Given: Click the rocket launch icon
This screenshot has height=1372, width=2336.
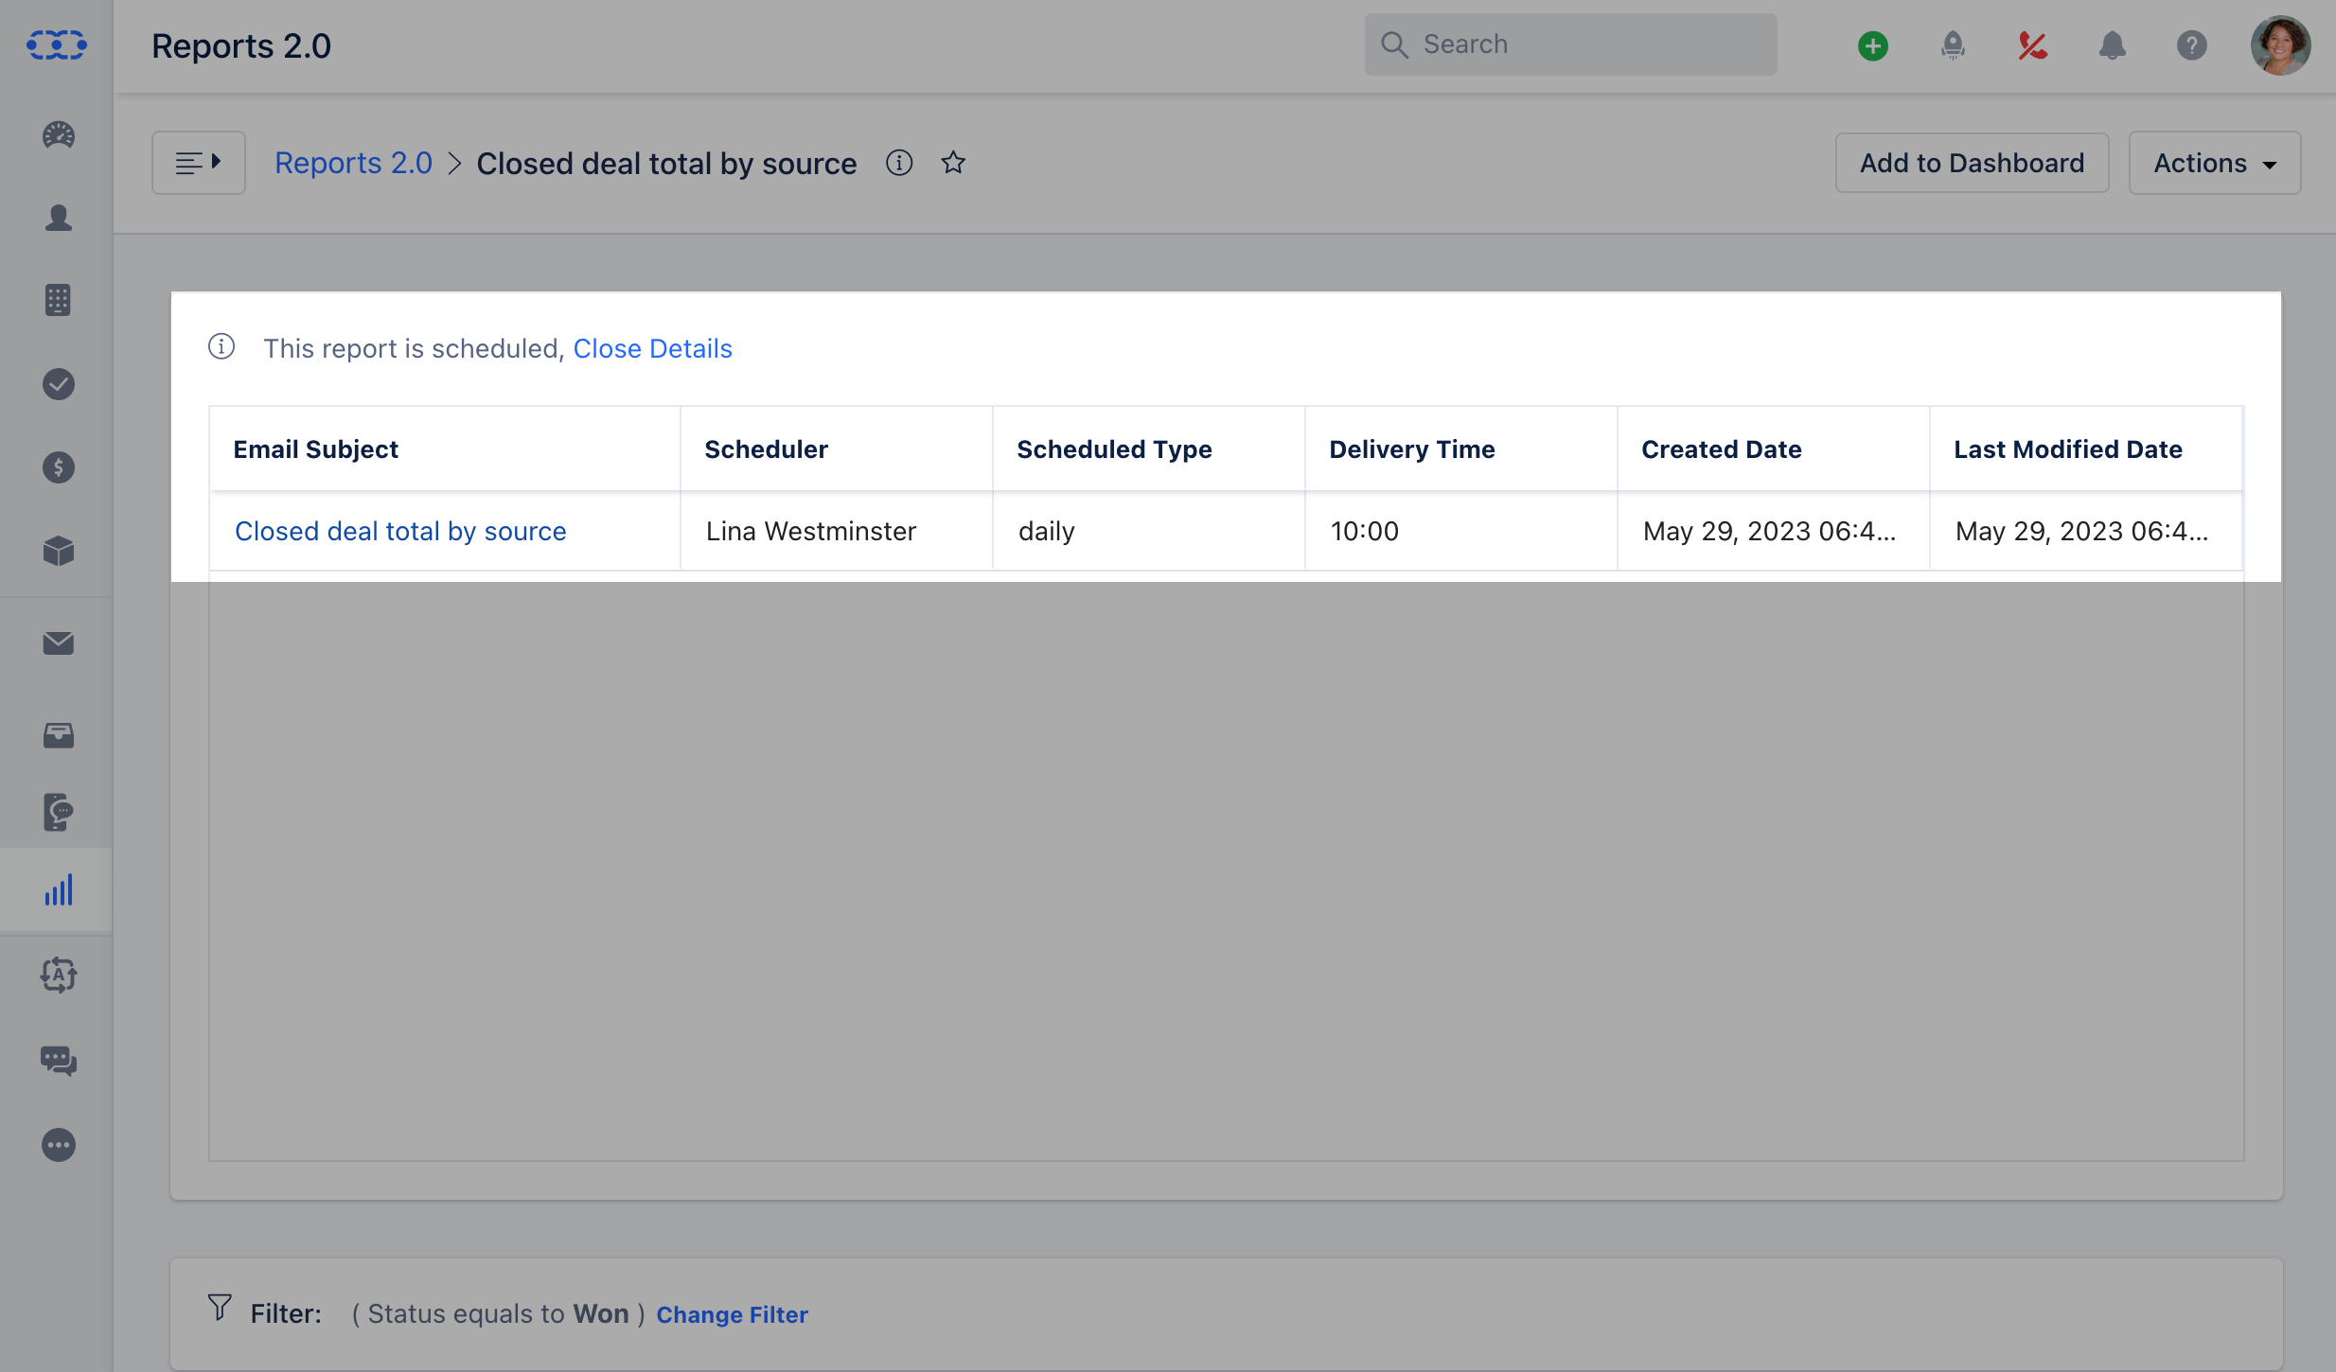Looking at the screenshot, I should (1953, 45).
